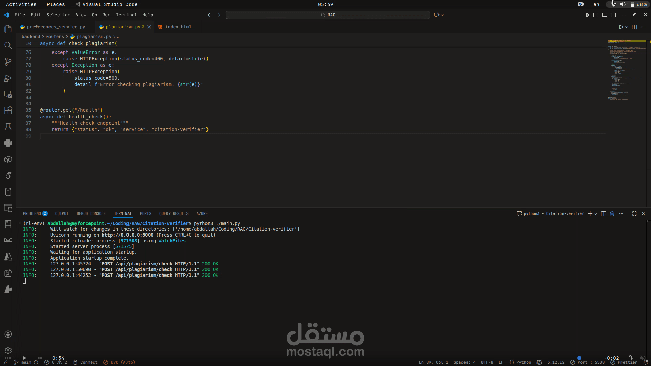Open the Extensions view icon
The width and height of the screenshot is (651, 366).
pos(8,110)
